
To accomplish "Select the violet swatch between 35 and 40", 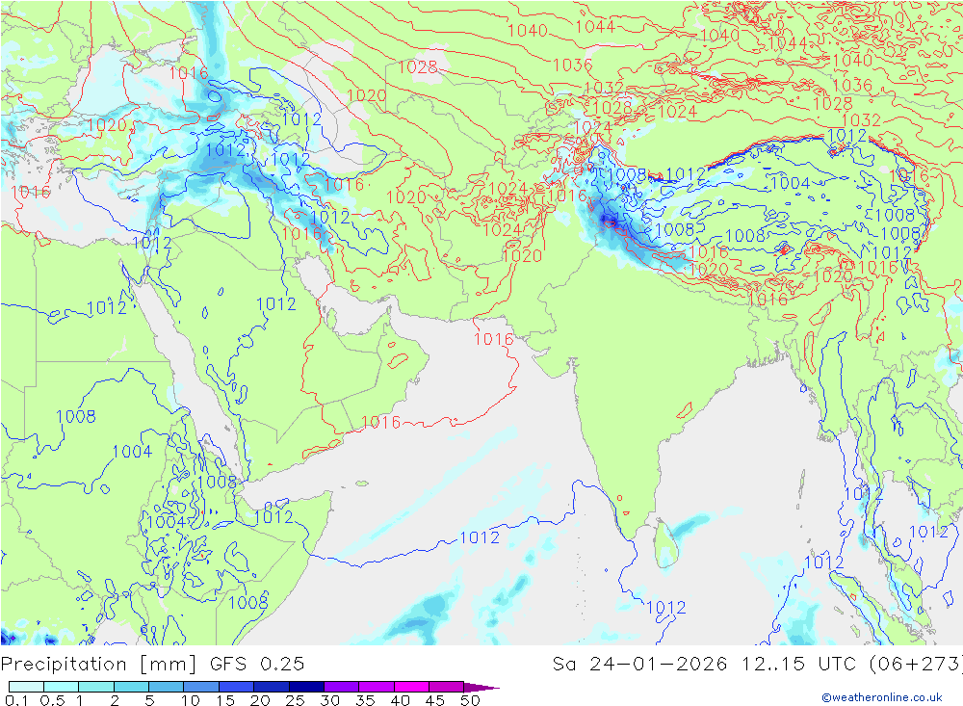I will point(376,687).
